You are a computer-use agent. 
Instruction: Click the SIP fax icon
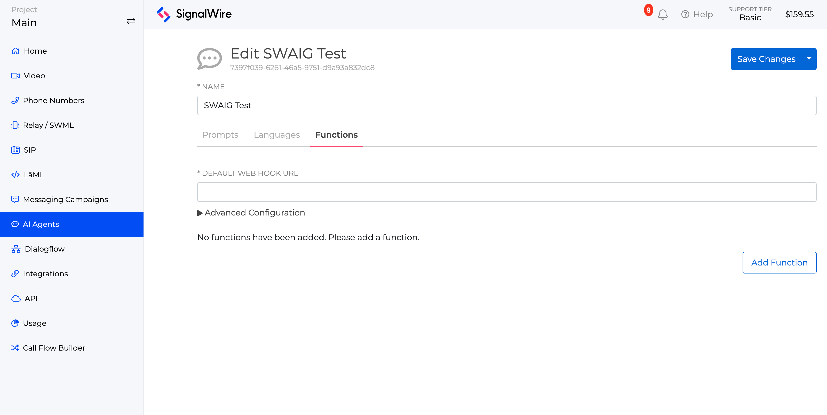coord(15,150)
